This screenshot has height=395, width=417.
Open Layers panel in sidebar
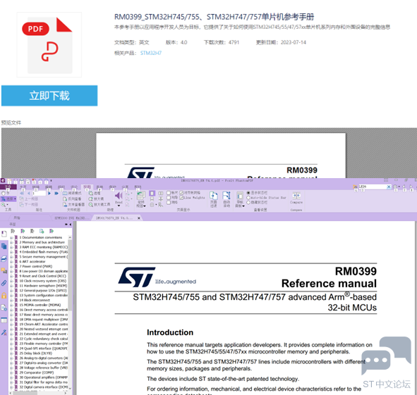[x=4, y=258]
